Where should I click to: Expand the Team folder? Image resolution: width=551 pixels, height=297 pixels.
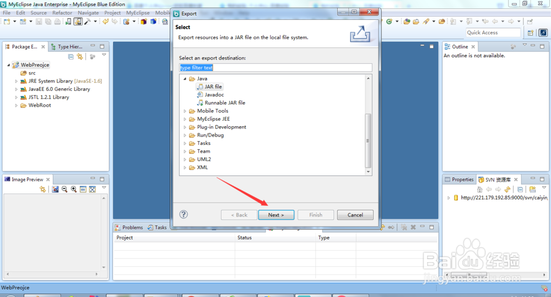coord(185,152)
